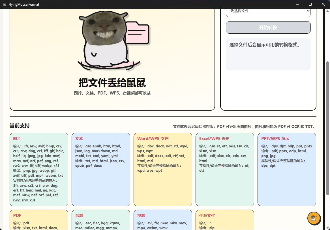Click the FlyingMouse Format title bar icon
330x230 pixels.
tap(5, 5)
